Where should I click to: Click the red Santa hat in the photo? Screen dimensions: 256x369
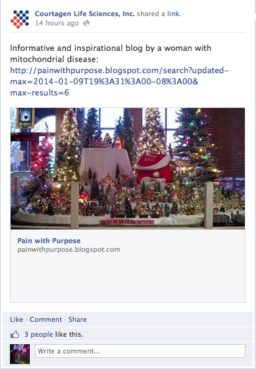[154, 166]
